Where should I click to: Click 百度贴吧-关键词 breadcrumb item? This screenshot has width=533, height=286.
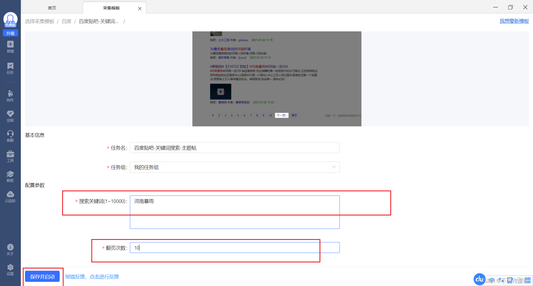point(99,21)
